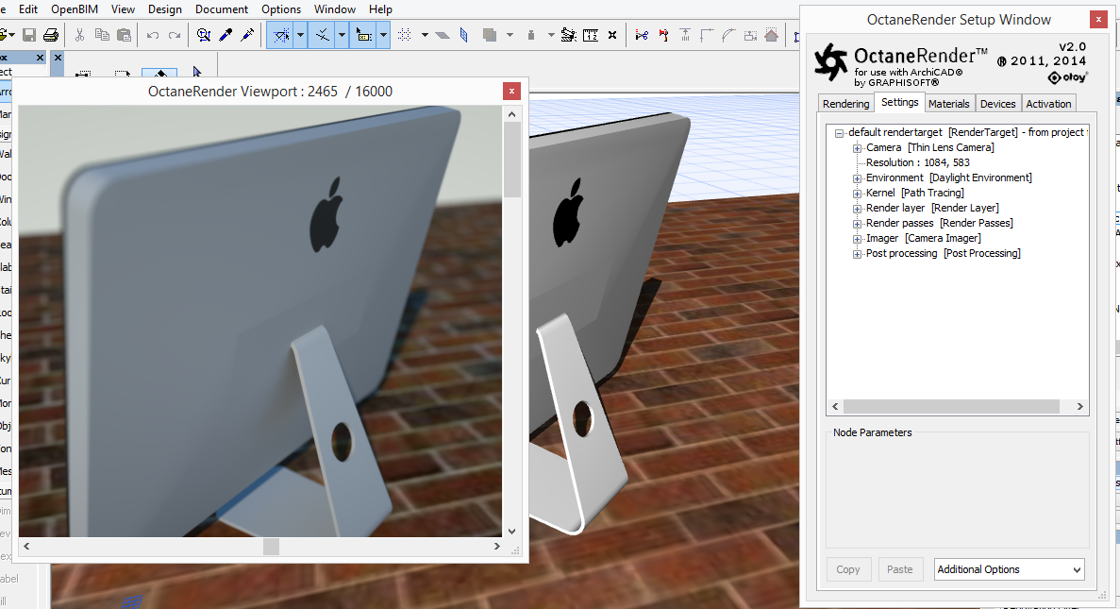
Task: Open the Quick Selection dropdown arrow
Action: pos(384,35)
